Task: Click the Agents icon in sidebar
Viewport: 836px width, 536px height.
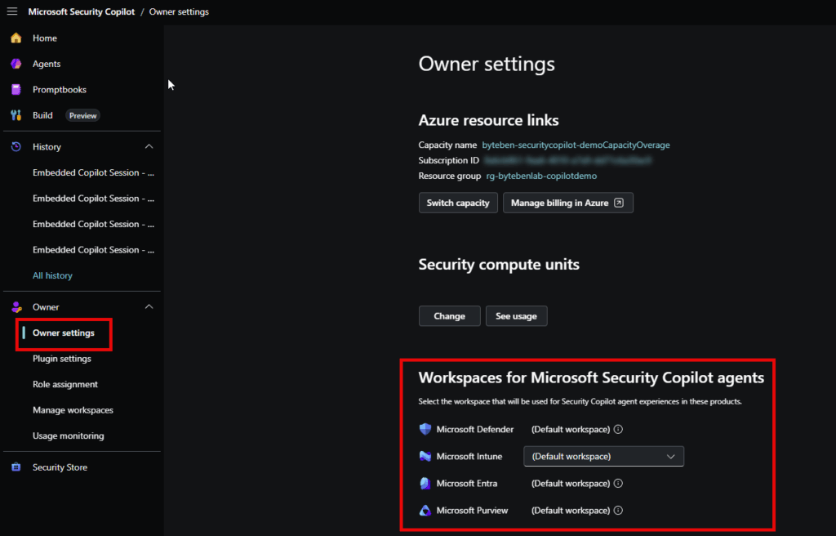Action: [16, 64]
